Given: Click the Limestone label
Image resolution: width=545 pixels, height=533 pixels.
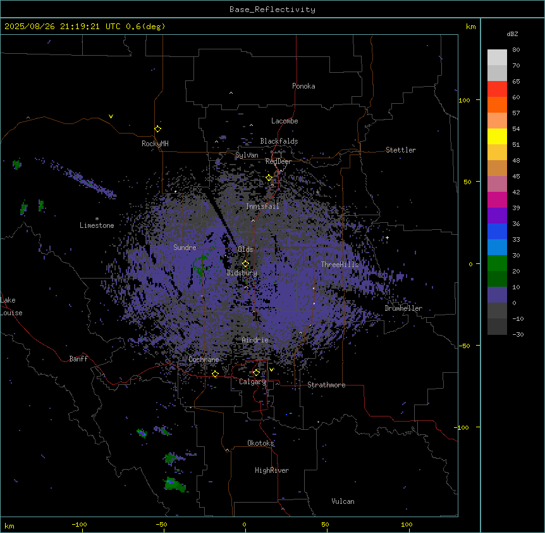Looking at the screenshot, I should pyautogui.click(x=97, y=225).
